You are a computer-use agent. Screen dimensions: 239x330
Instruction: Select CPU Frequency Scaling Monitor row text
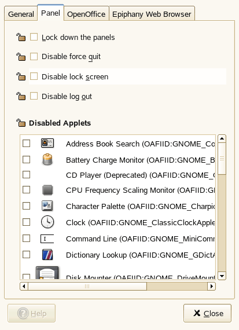point(141,190)
